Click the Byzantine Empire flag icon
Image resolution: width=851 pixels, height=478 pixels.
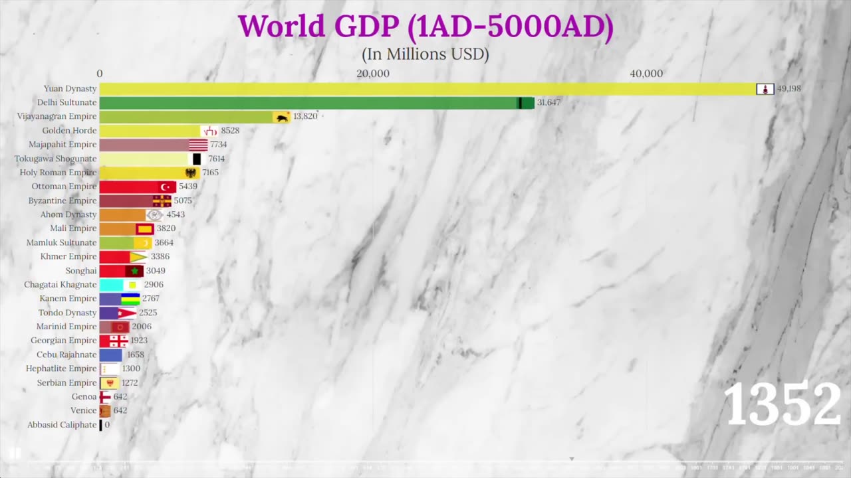(162, 201)
